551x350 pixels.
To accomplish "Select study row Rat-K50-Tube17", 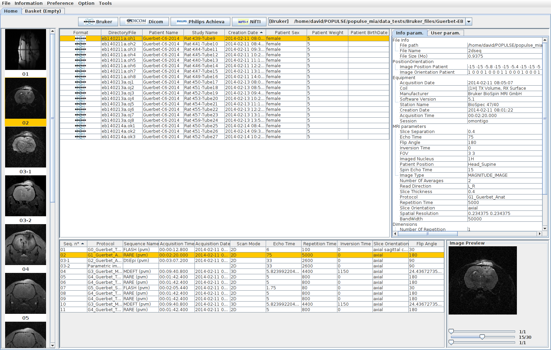I will 224,82.
